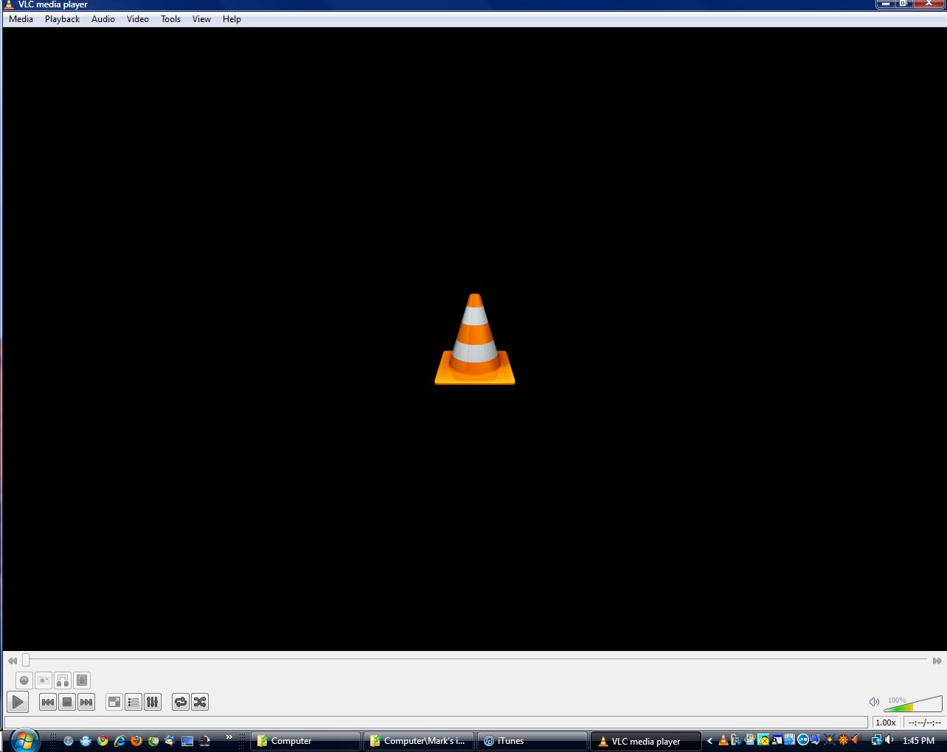Open network status tray icon

(876, 740)
